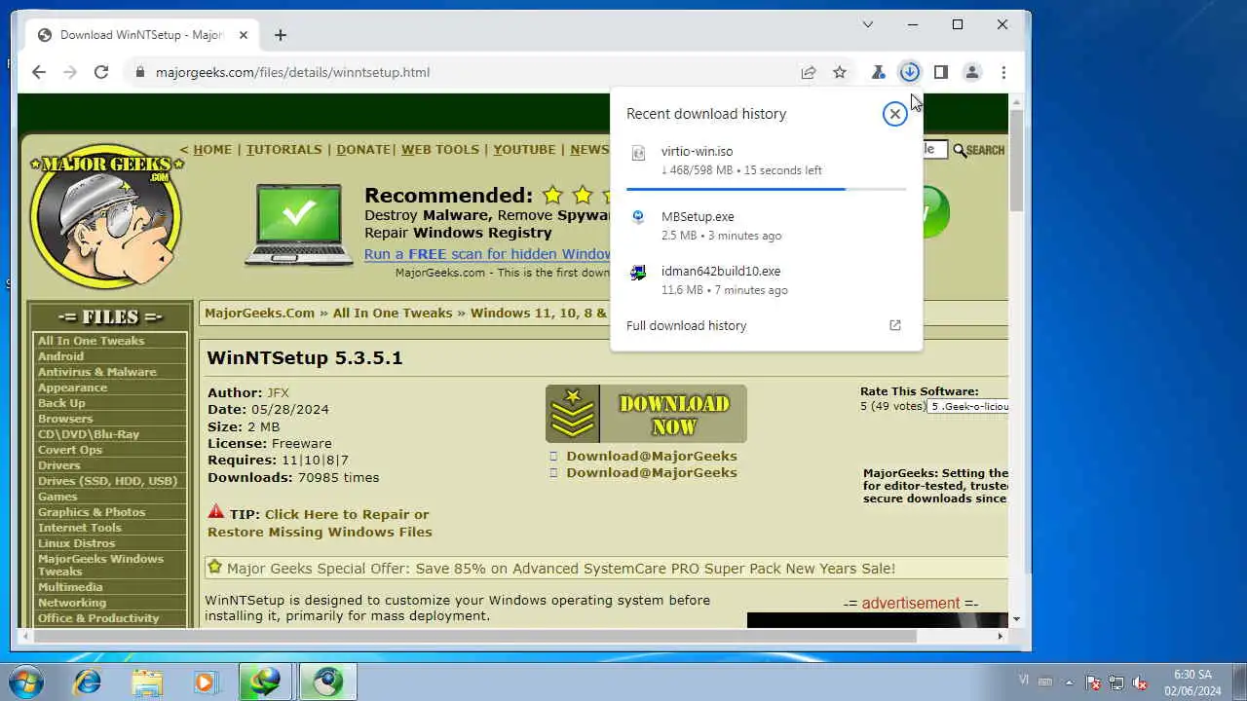1247x701 pixels.
Task: Open MajorGeeks.Com breadcrumb link
Action: (x=259, y=313)
